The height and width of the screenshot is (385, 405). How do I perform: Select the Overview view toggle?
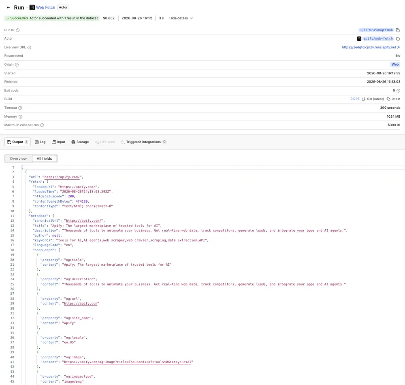(x=18, y=159)
